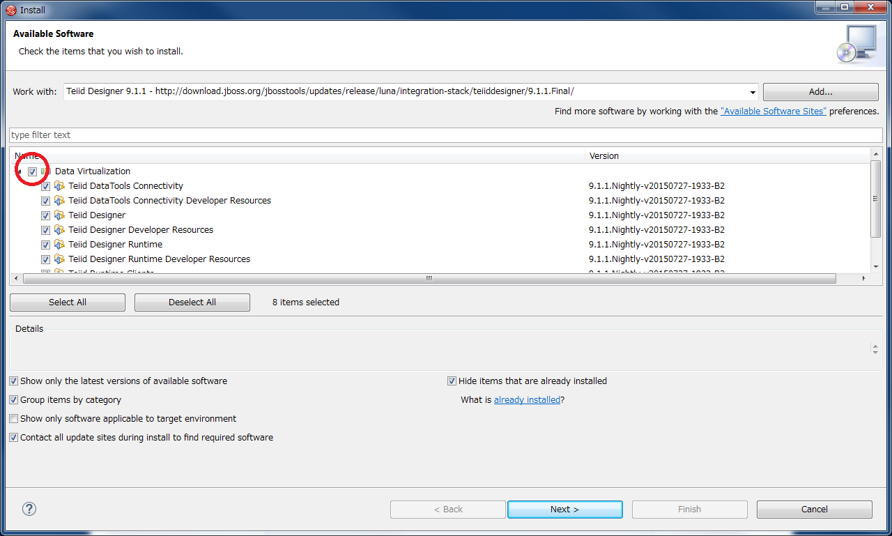Click the CD and monitor install banner icon

tap(856, 44)
